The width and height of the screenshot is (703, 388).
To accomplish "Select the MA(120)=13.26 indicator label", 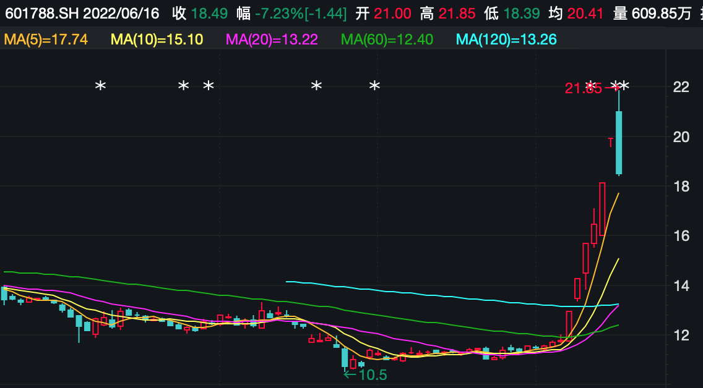I will [x=506, y=40].
